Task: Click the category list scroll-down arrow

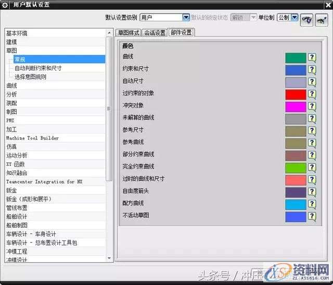Action: coord(109,258)
